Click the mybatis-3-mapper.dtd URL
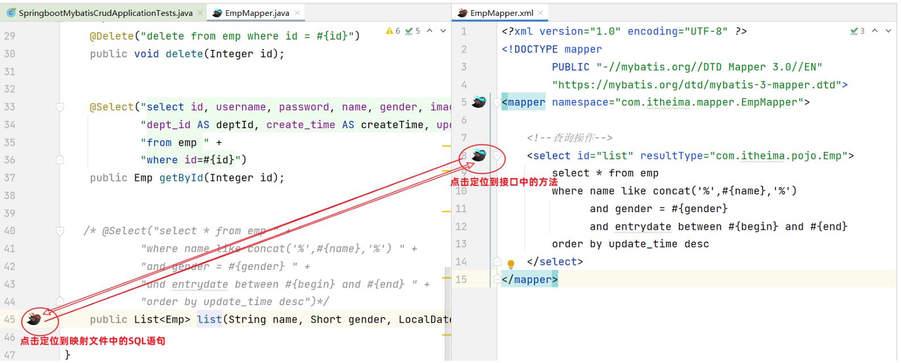This screenshot has width=901, height=363. pyautogui.click(x=696, y=85)
